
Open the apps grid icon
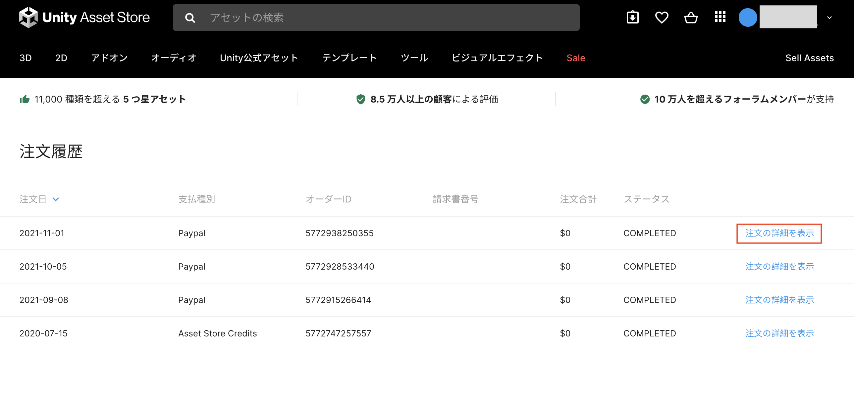720,17
